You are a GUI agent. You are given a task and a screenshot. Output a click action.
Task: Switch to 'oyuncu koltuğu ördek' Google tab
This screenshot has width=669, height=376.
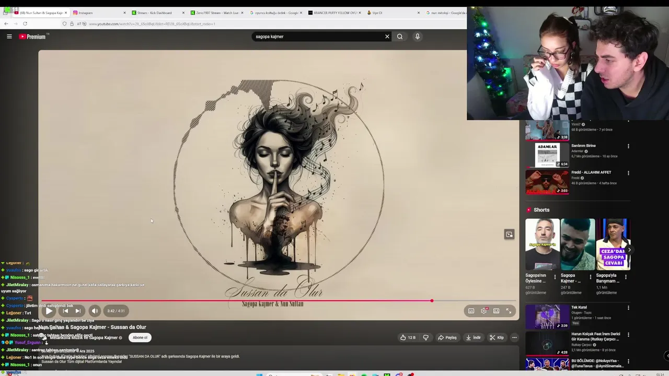point(274,13)
